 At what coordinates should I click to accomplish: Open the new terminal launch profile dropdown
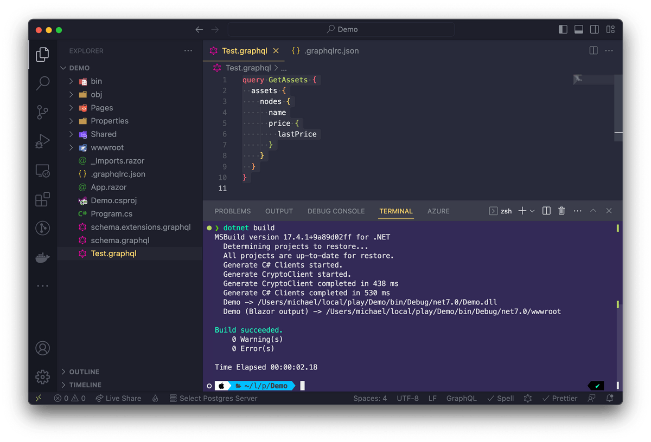(x=532, y=211)
